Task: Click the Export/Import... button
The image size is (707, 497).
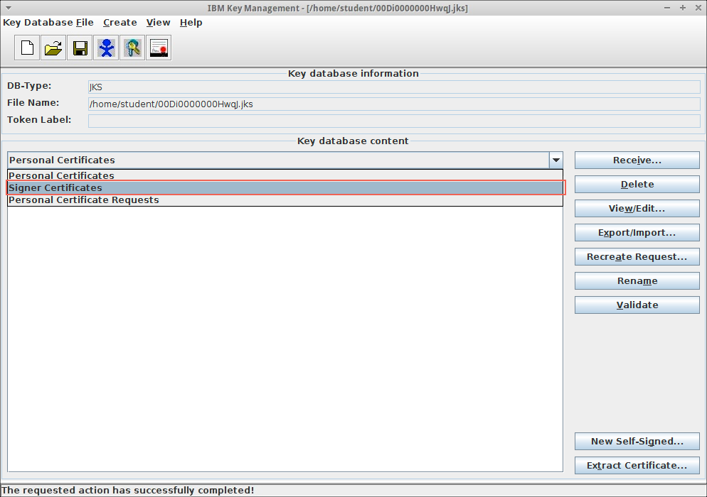Action: pyautogui.click(x=637, y=233)
